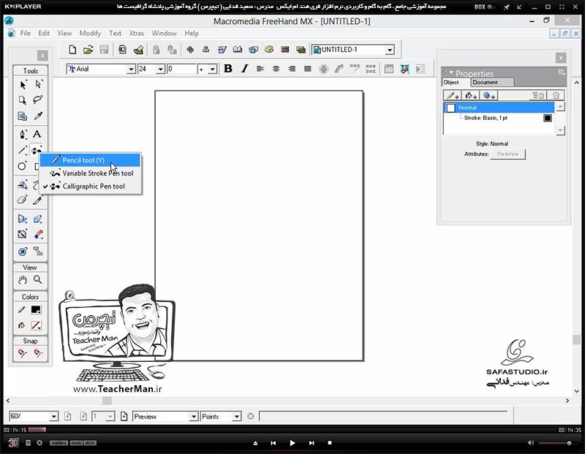Screen dimensions: 585x454
Task: Toggle Italic text formatting
Action: coord(244,69)
